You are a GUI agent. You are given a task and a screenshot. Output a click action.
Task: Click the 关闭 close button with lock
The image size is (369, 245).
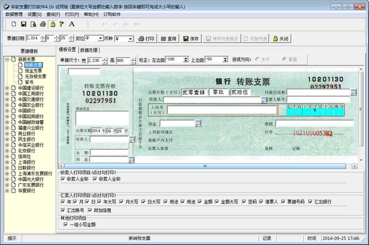click(x=280, y=38)
